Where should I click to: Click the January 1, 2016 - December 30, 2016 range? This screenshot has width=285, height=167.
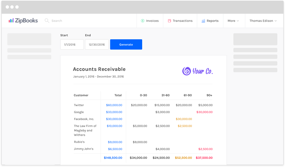(x=98, y=77)
